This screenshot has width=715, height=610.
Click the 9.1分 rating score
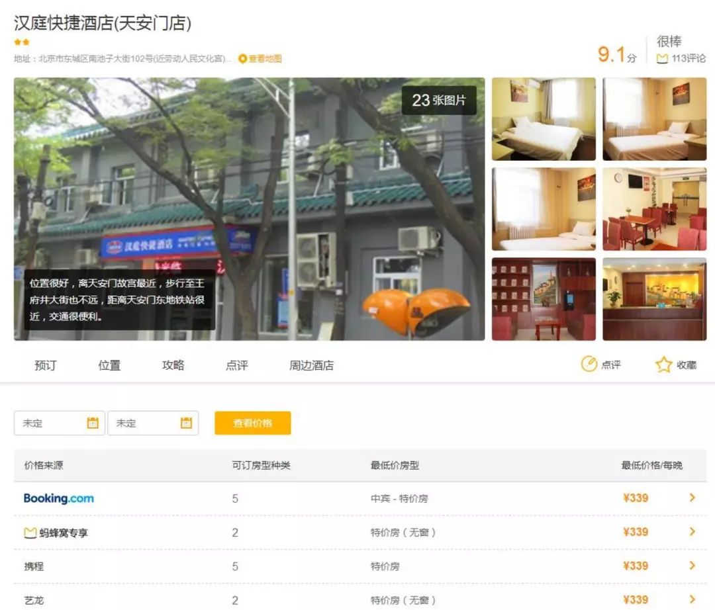pos(616,55)
